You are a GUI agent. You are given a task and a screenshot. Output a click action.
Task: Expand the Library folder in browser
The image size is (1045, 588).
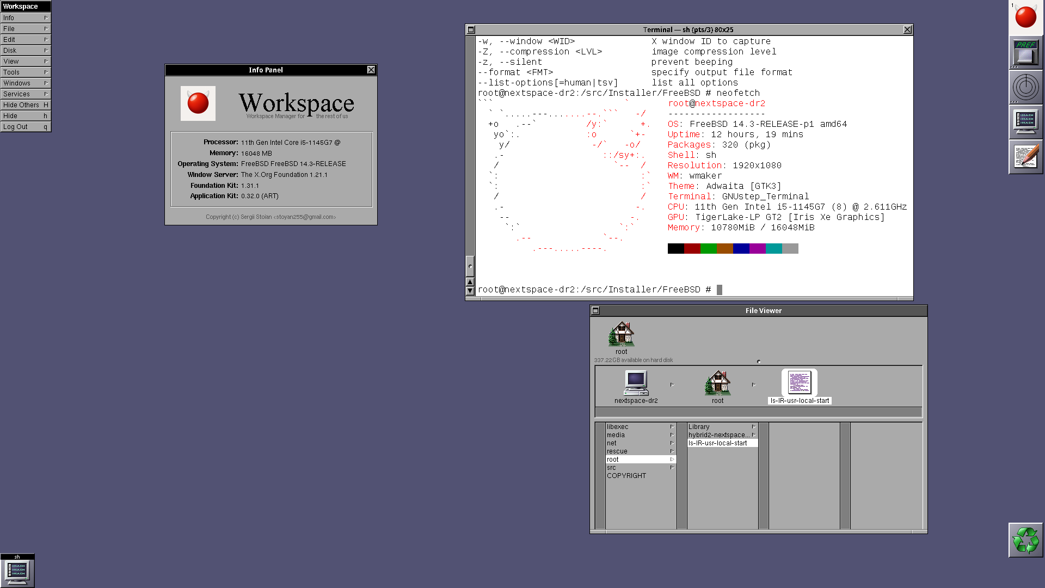tap(721, 427)
